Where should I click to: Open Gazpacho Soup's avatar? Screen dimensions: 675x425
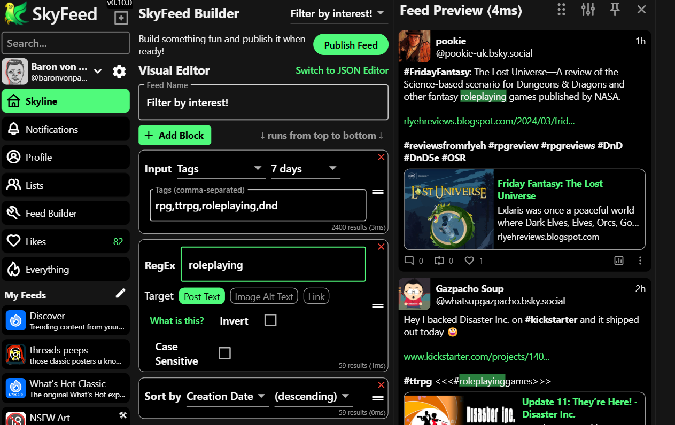[x=414, y=294]
